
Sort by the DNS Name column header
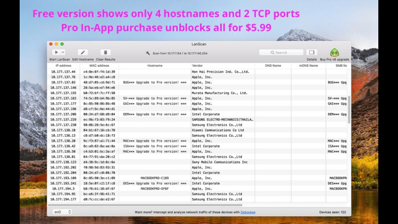tap(273, 65)
